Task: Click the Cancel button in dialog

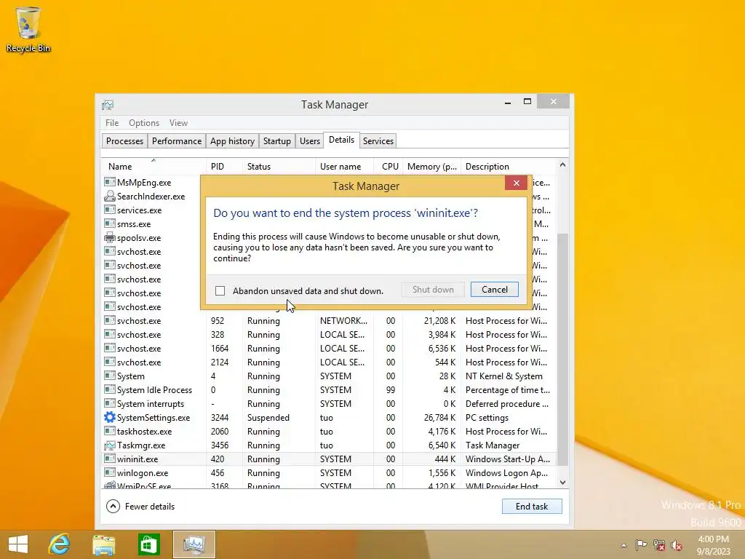Action: (x=494, y=290)
